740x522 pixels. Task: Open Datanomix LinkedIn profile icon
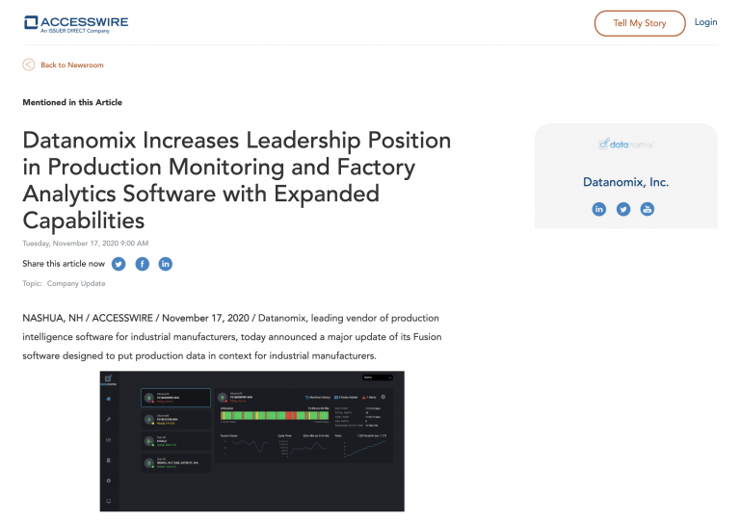click(x=599, y=209)
